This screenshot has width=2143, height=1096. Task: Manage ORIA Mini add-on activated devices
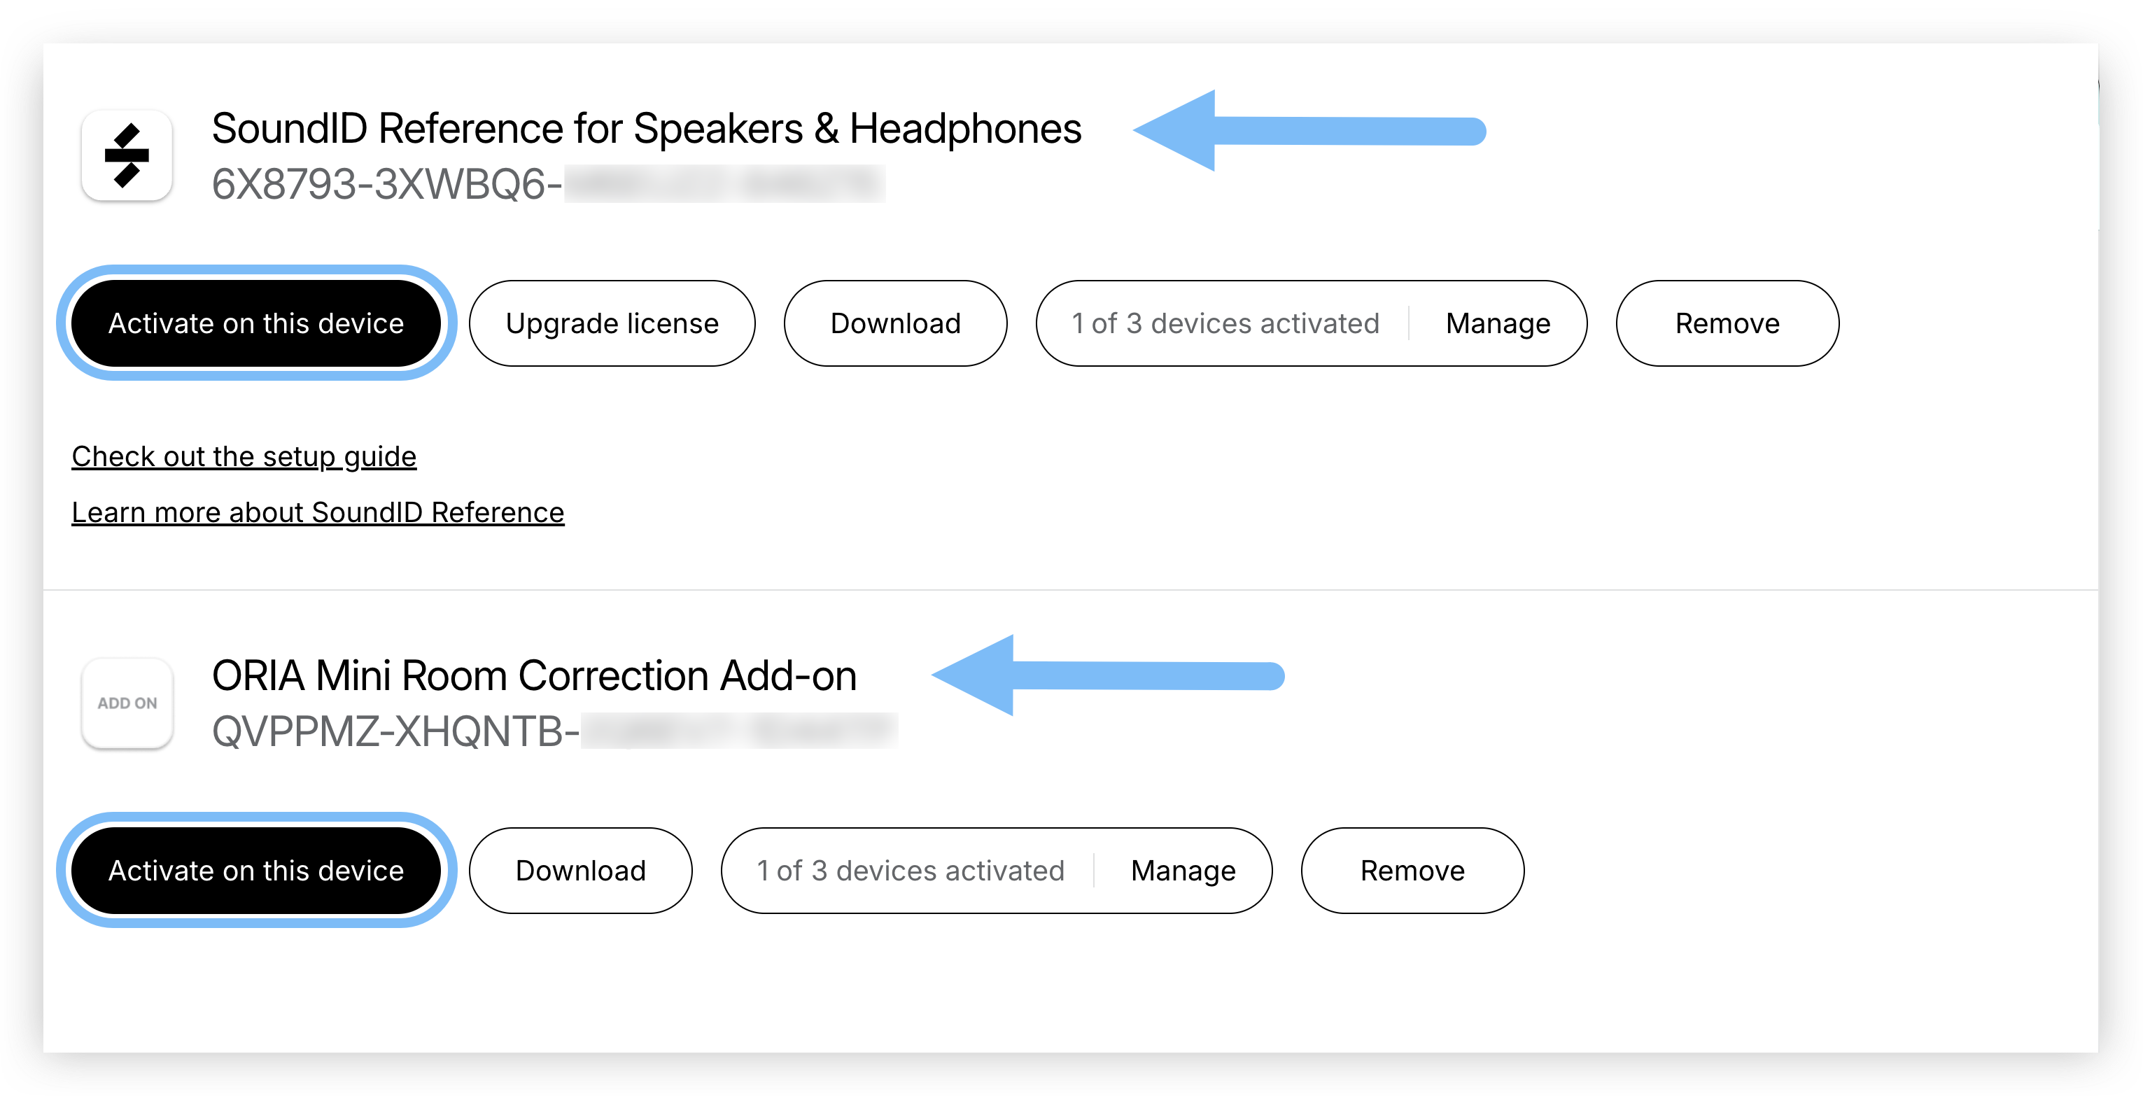point(1183,871)
